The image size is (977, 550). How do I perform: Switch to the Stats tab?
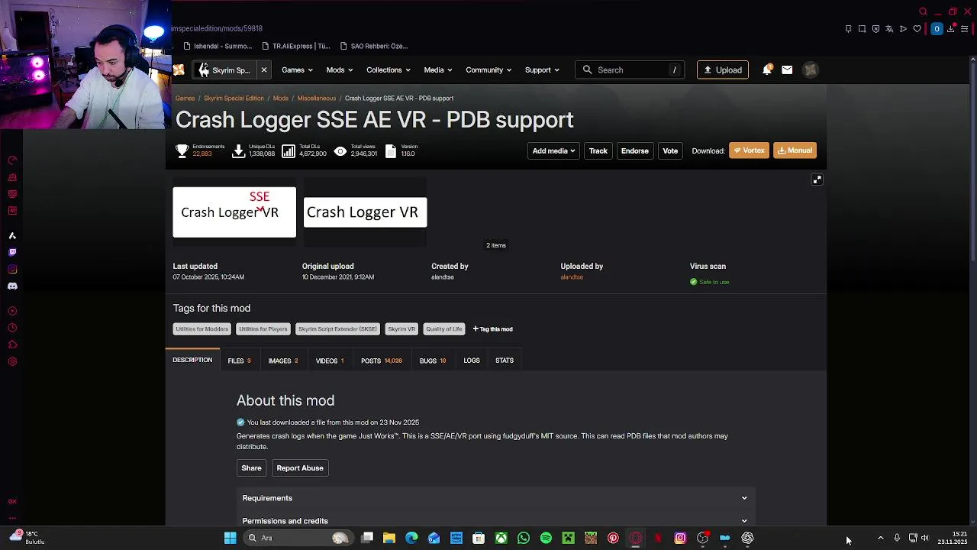(505, 361)
